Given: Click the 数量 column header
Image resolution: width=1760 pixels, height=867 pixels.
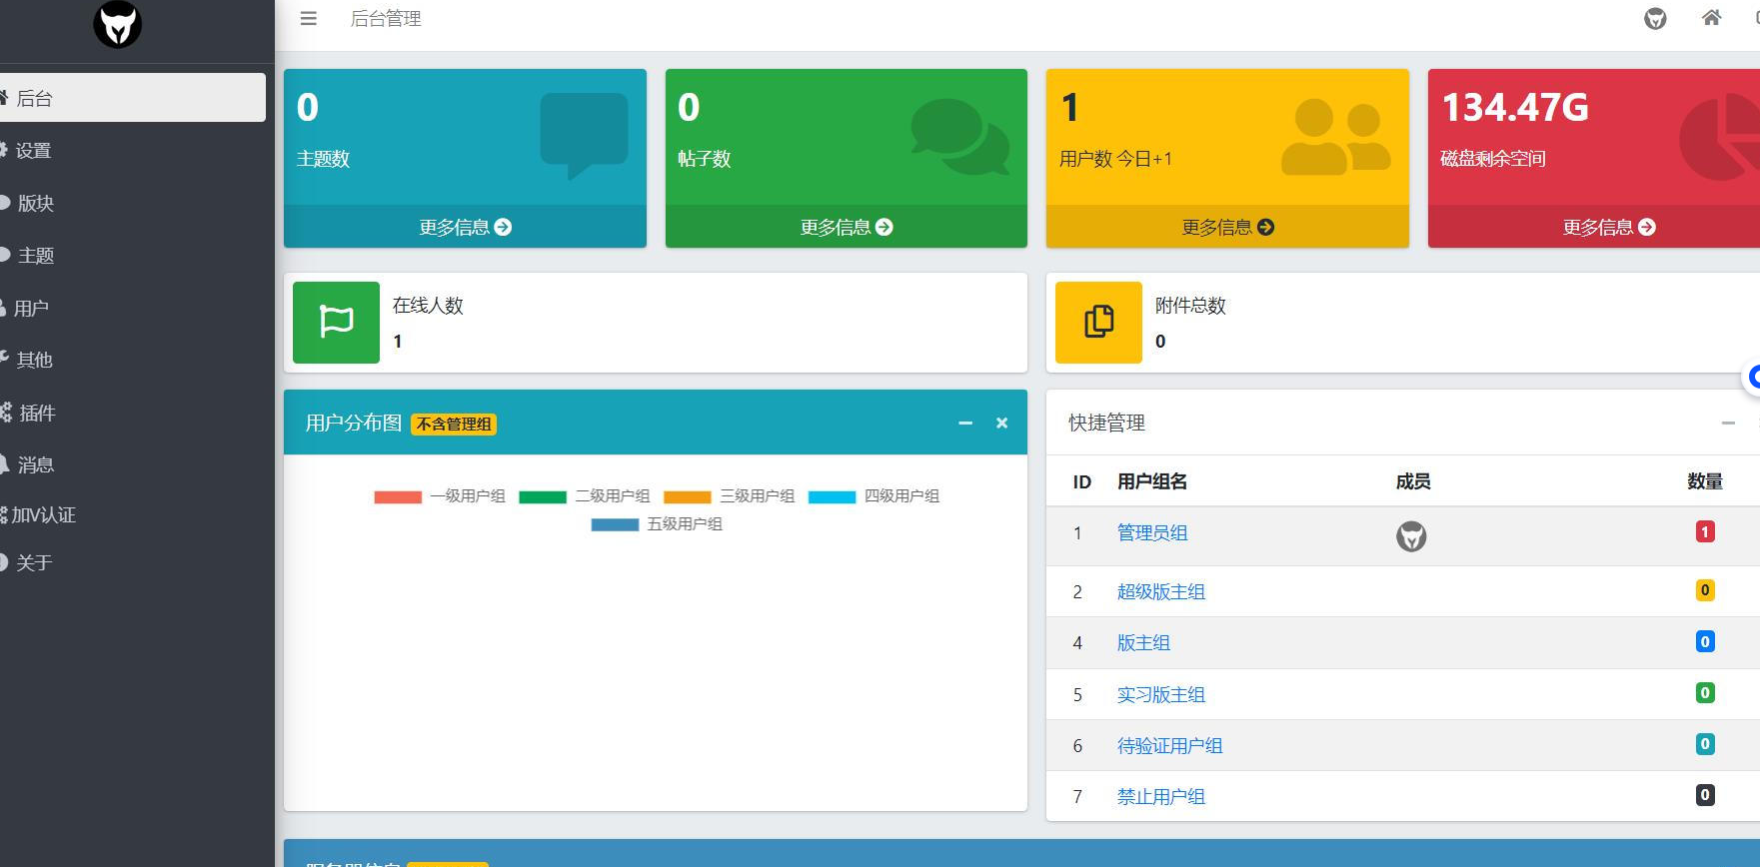Looking at the screenshot, I should 1705,481.
